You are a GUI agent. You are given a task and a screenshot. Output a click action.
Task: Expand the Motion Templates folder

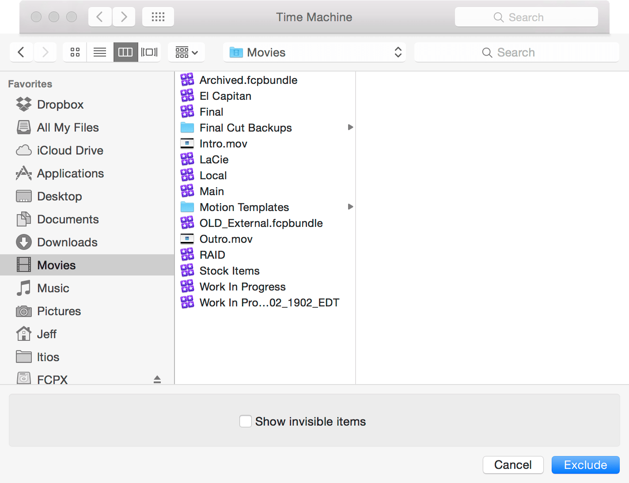pyautogui.click(x=350, y=207)
